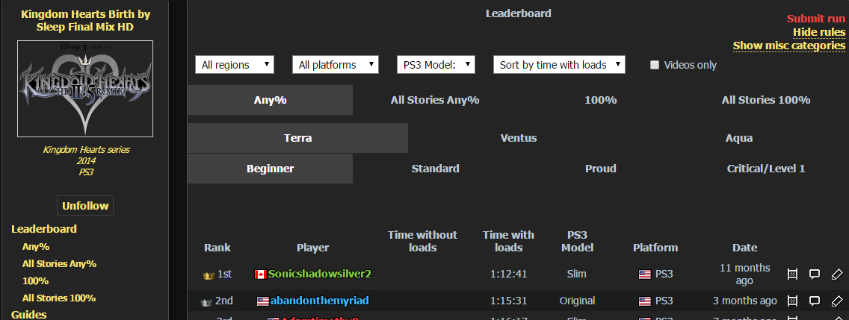This screenshot has height=320, width=849.
Task: Click the silver crown beside 2nd rank
Action: 206,301
